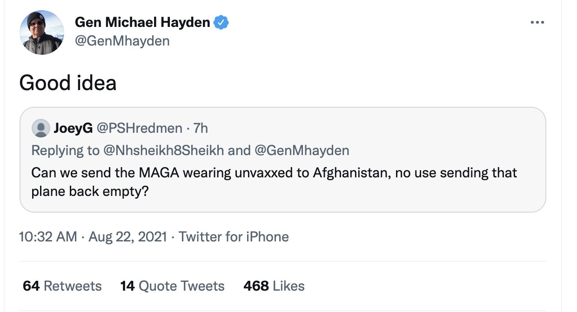Click the 7h timestamp on quoted tweet

(x=201, y=128)
